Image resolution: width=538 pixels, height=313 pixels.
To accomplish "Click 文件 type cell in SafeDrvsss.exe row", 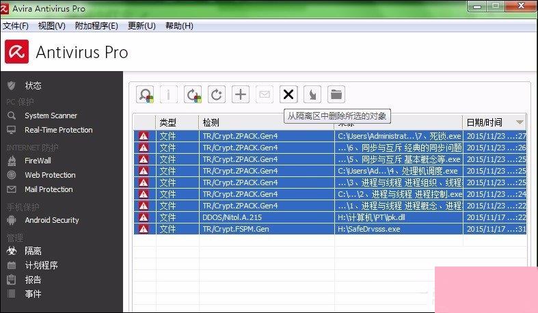I will pyautogui.click(x=177, y=229).
